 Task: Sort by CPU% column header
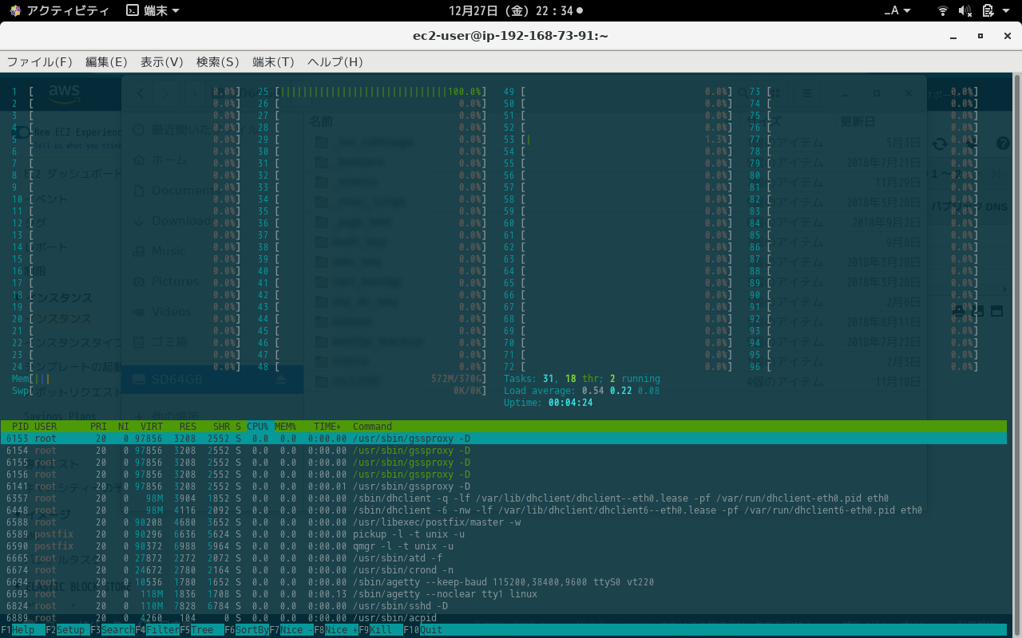[x=258, y=427]
